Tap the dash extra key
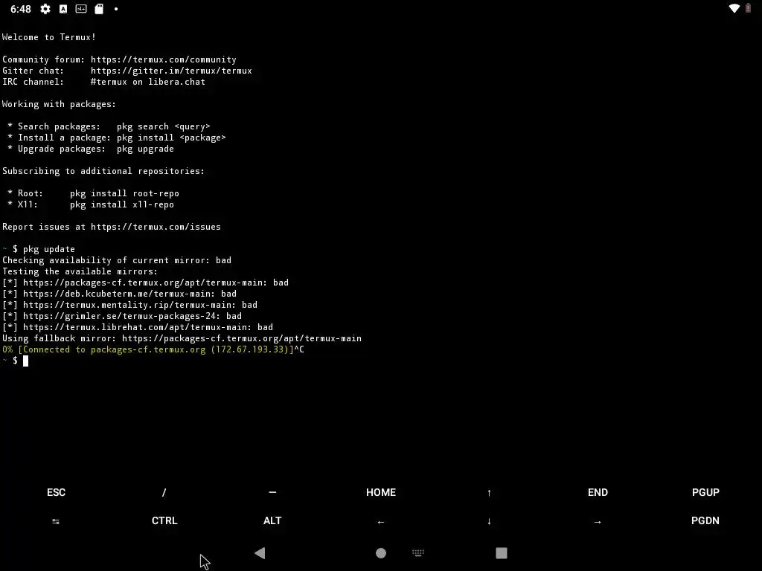This screenshot has width=762, height=571. (x=272, y=492)
